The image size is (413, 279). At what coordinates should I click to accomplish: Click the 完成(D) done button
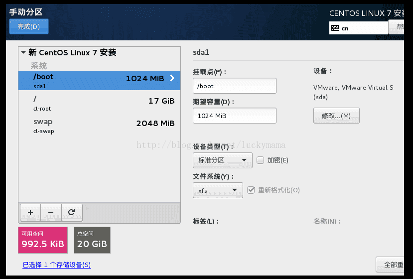29,26
